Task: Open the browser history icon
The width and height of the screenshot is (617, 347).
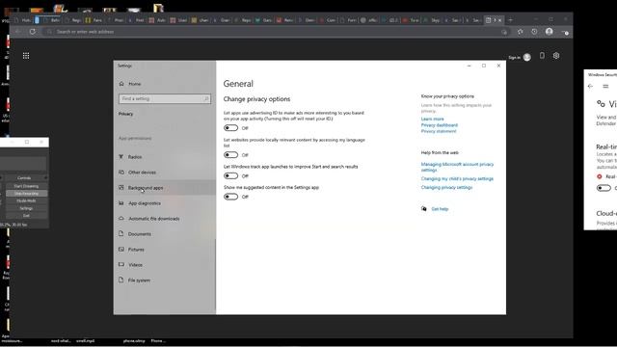Action: [x=534, y=32]
